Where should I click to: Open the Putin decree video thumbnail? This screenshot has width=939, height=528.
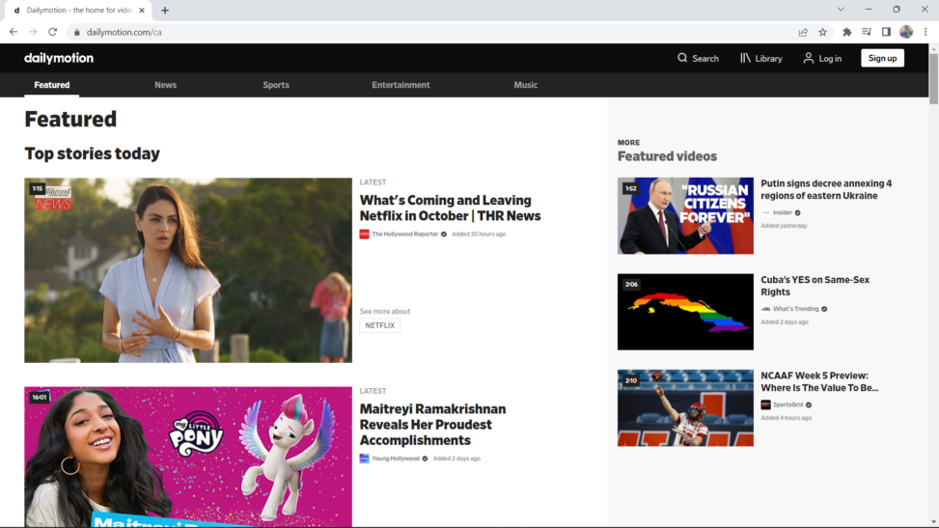(x=685, y=216)
